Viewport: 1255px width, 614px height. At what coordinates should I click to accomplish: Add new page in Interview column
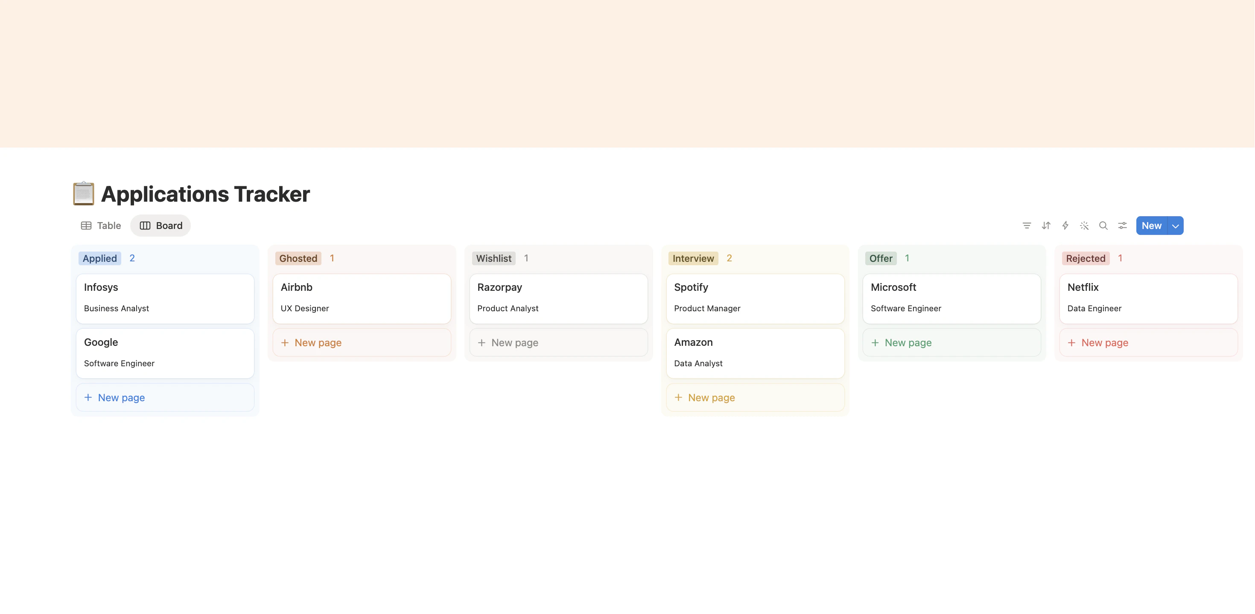(755, 397)
